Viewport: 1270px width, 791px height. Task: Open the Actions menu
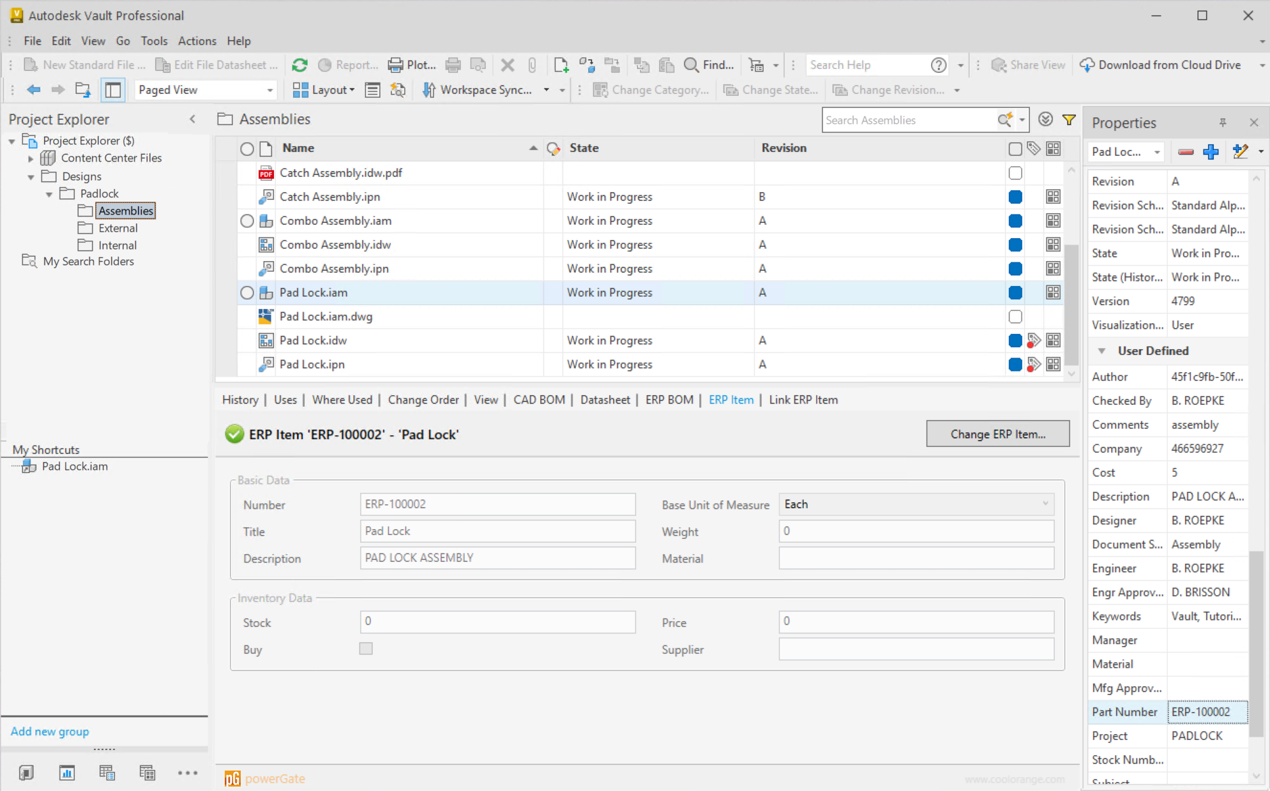197,41
